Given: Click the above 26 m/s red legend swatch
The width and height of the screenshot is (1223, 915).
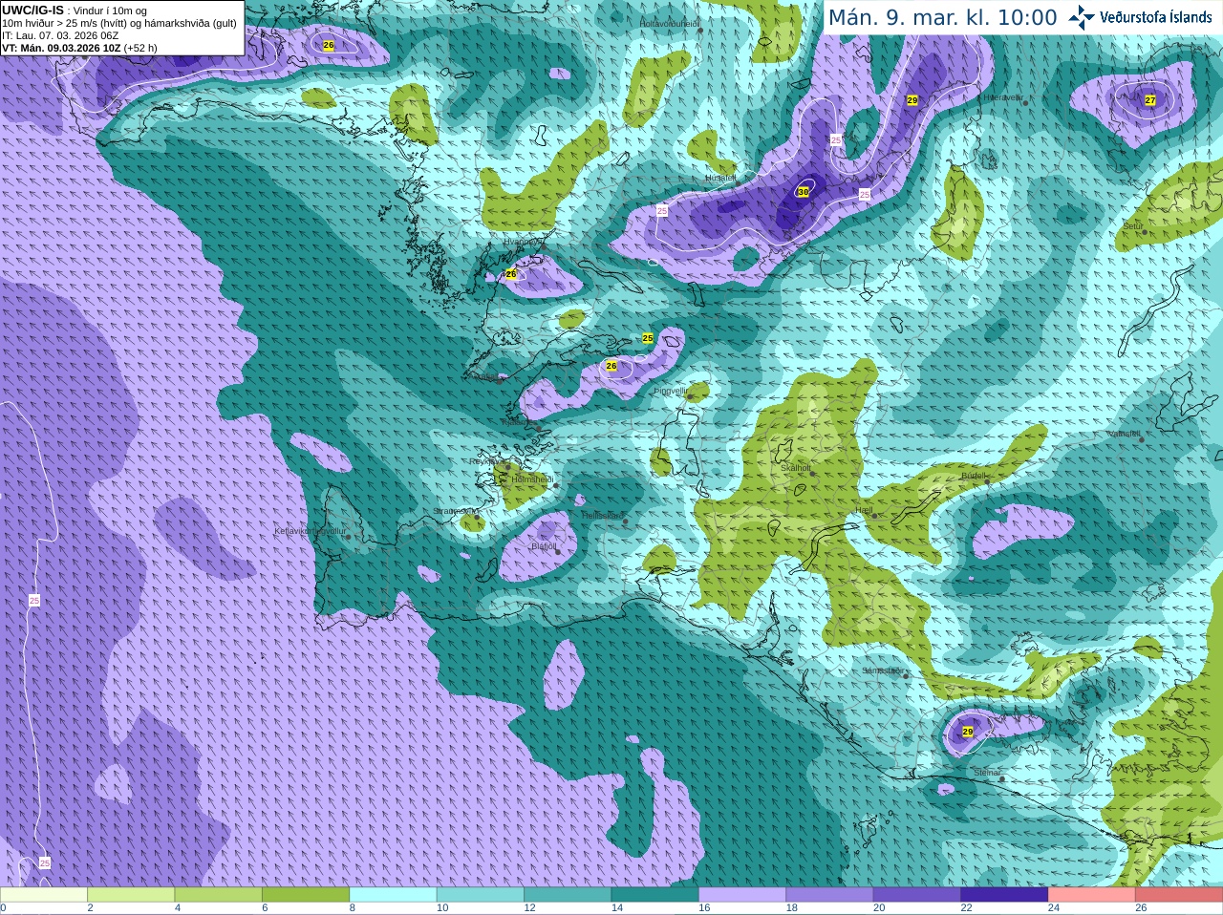Looking at the screenshot, I should [x=1179, y=895].
